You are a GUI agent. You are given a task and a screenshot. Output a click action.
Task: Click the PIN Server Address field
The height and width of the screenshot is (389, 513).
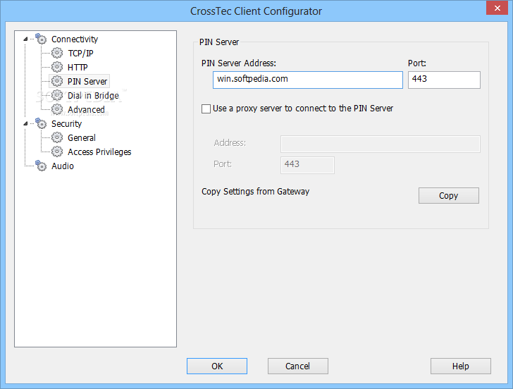307,80
